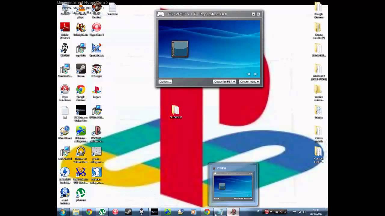The image size is (385, 216).
Task: Expand the Convert menu button
Action: pos(249,82)
